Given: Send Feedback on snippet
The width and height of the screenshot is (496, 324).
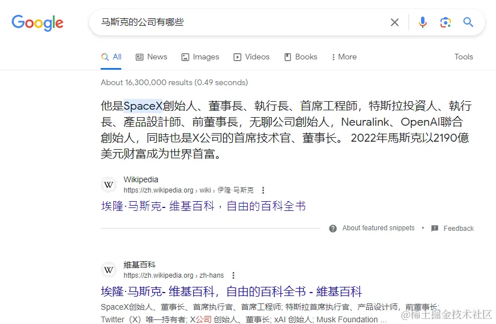Looking at the screenshot, I should [x=458, y=228].
